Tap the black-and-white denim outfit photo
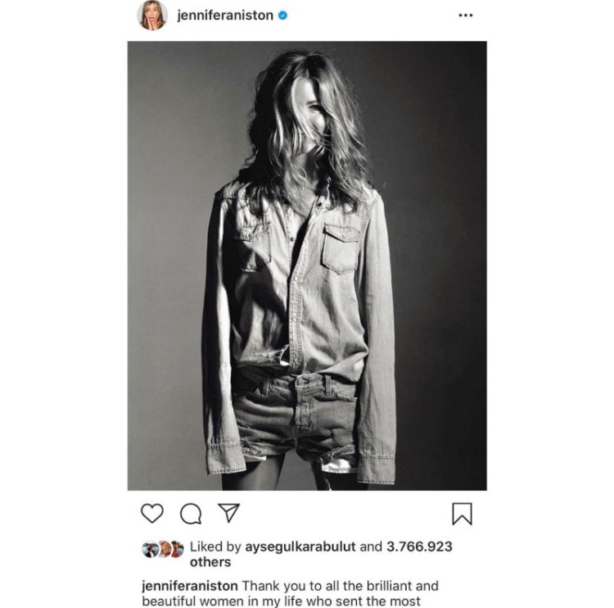This screenshot has height=608, width=614. point(307,265)
